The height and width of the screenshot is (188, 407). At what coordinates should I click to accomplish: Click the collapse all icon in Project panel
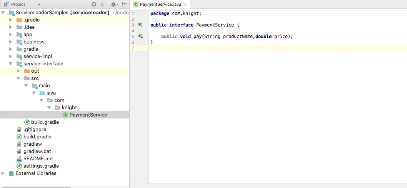(x=102, y=4)
